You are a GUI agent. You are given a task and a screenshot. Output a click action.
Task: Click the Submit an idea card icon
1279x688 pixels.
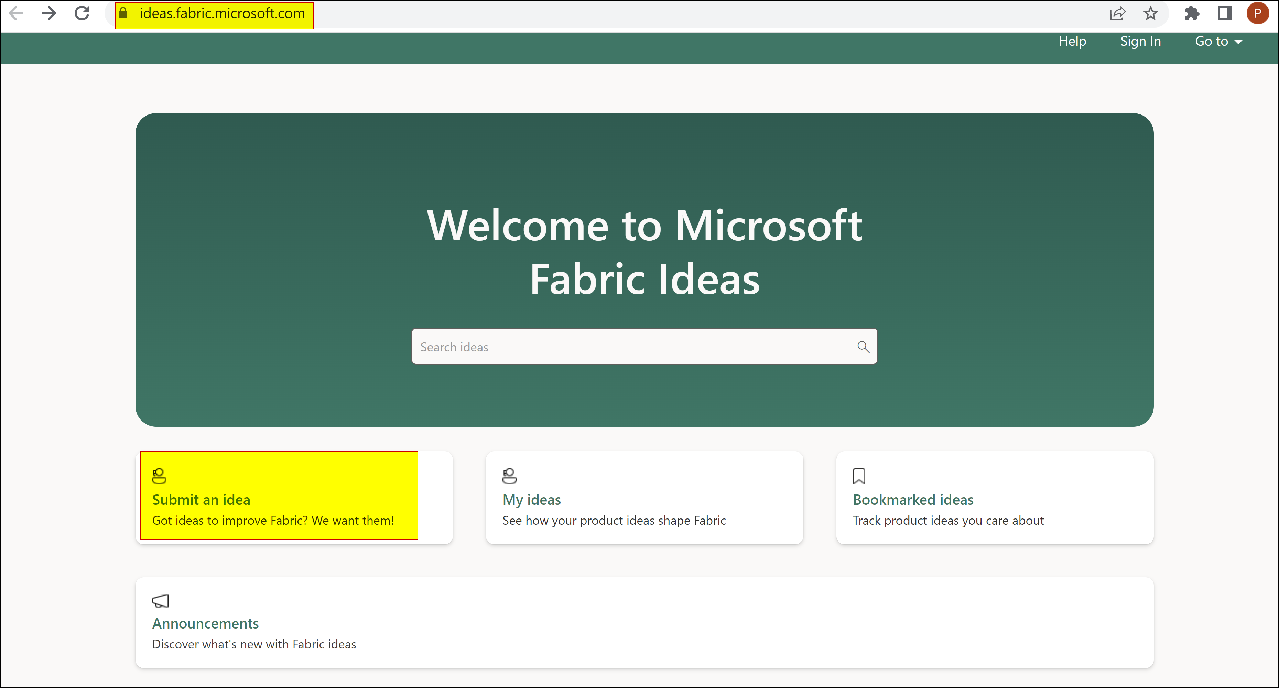click(x=159, y=476)
